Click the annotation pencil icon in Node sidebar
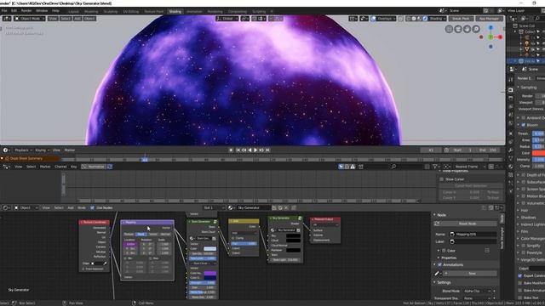The image size is (545, 306). [x=437, y=274]
